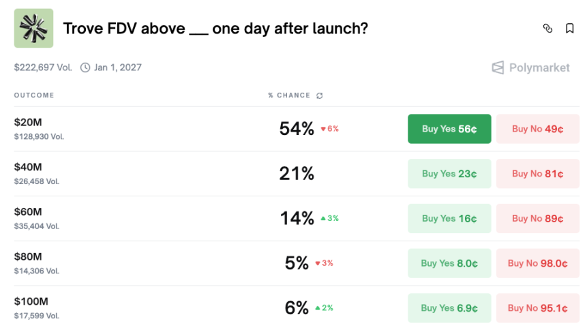Buy No at 81¢ for $40M
Viewport: 587px width, 332px height.
[537, 174]
